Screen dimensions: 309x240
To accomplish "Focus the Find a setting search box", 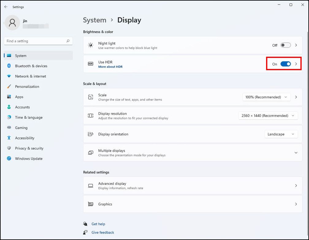I will coord(35,41).
